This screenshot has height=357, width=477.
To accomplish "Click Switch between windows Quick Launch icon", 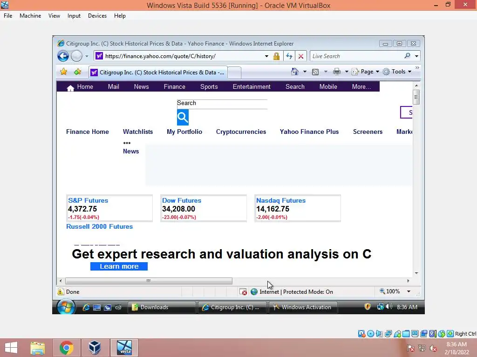I will point(108,307).
